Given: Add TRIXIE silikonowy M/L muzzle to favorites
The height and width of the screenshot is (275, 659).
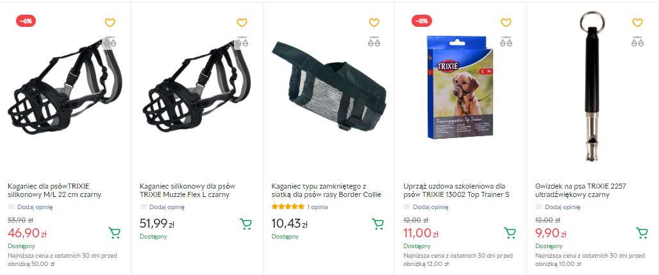Looking at the screenshot, I should [x=110, y=22].
